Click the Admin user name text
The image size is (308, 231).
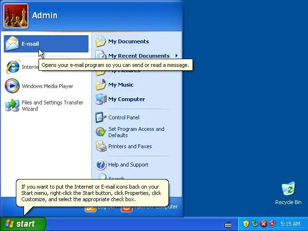click(45, 15)
